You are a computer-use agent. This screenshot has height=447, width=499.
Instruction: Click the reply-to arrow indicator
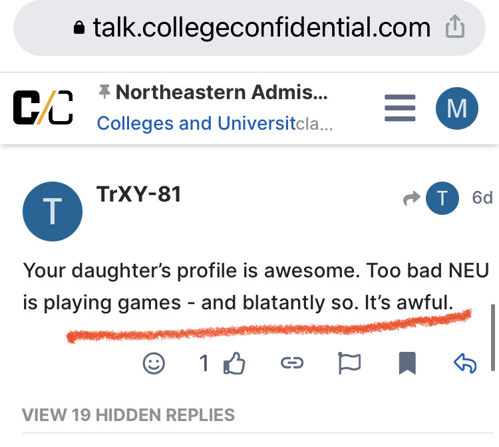[411, 198]
